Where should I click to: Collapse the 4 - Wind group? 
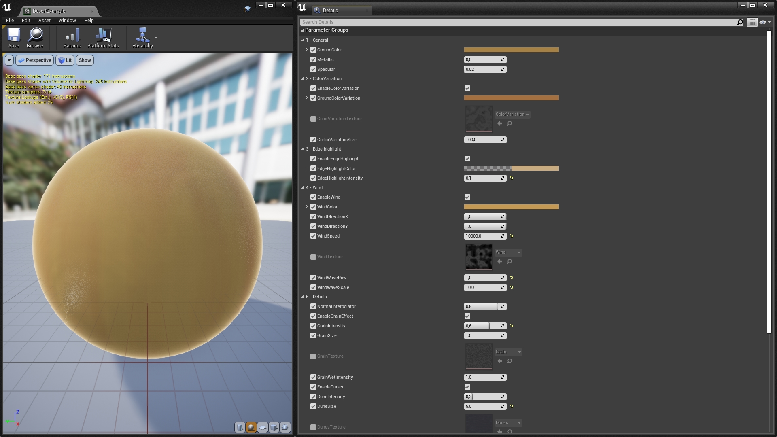[303, 187]
